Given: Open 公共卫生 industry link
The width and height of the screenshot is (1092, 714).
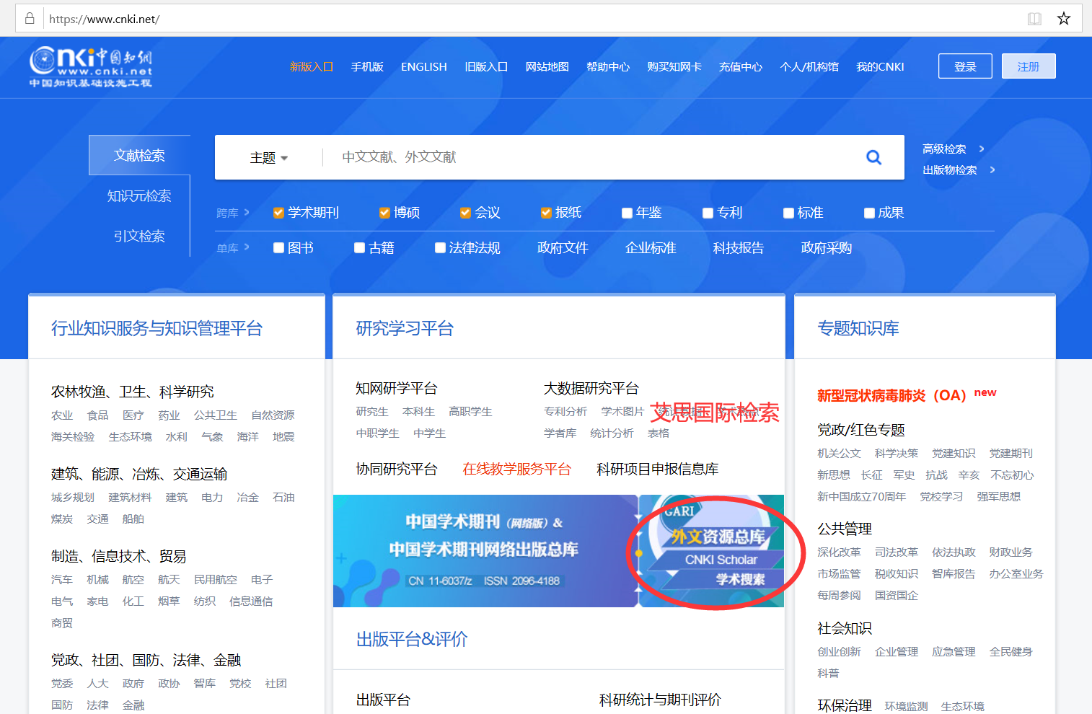Looking at the screenshot, I should pos(216,415).
